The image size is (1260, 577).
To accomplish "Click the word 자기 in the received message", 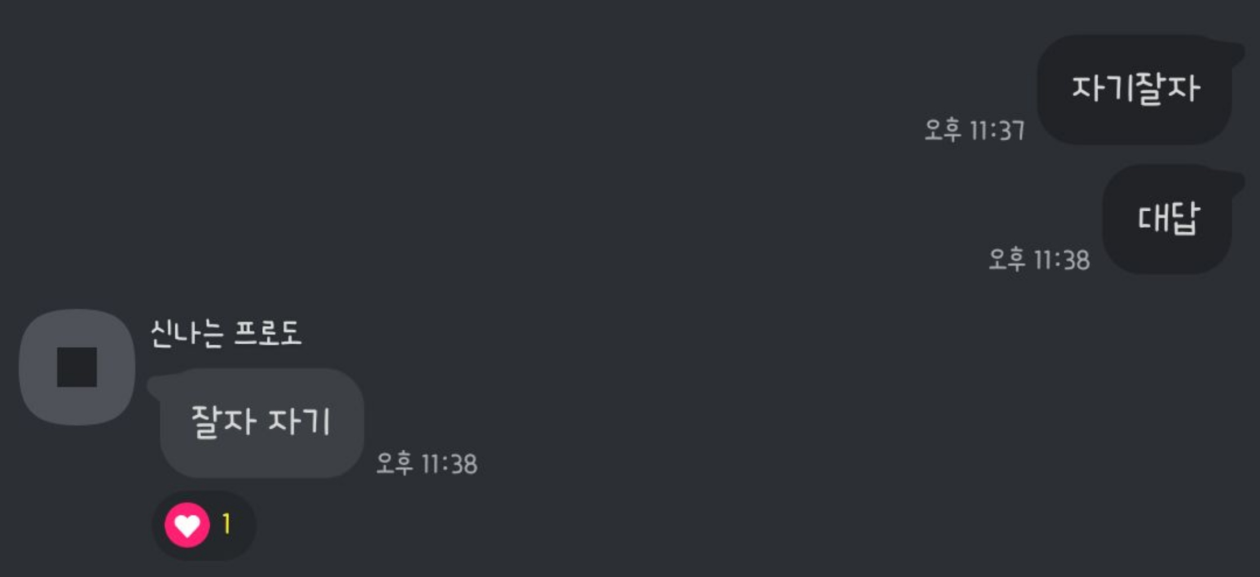I will click(x=298, y=422).
